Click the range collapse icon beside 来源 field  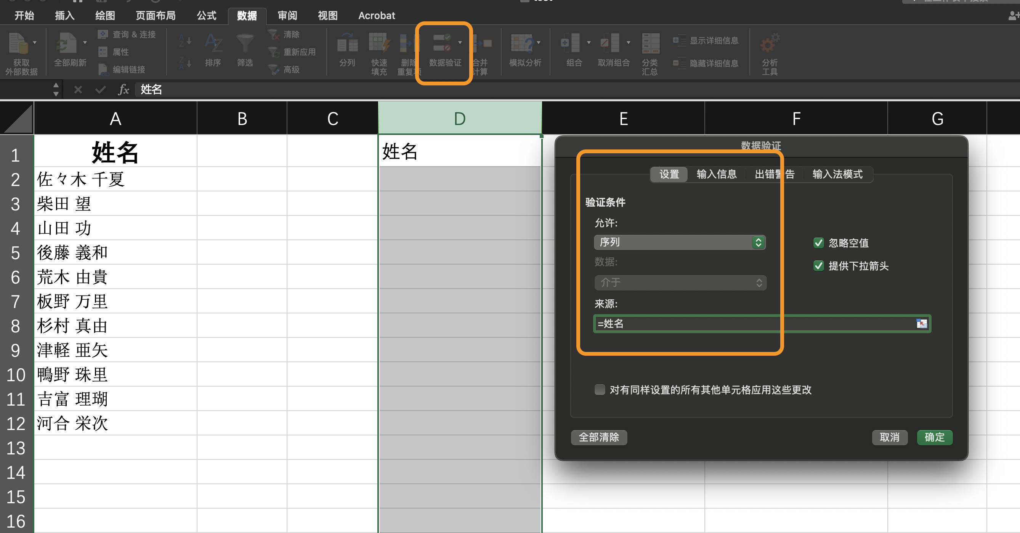[922, 324]
